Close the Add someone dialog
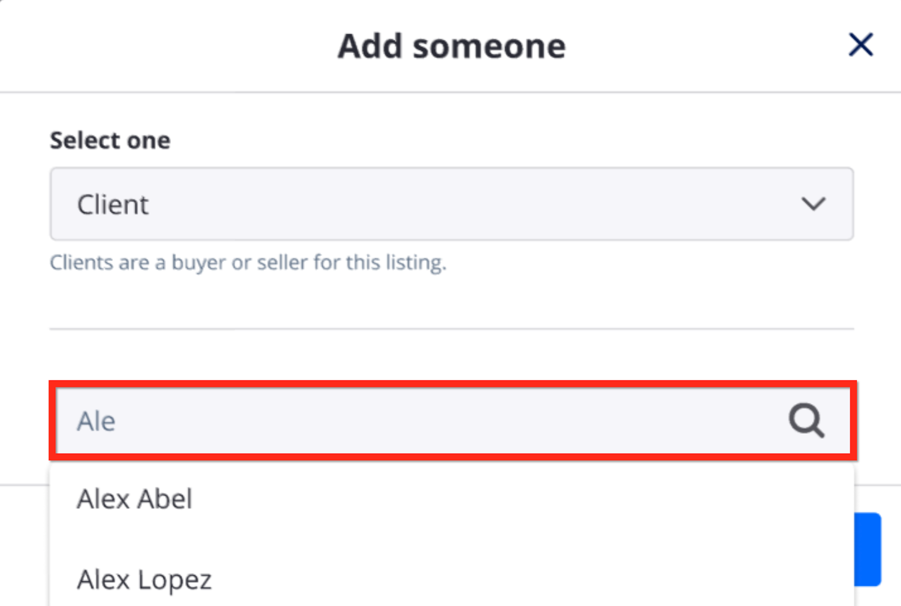The width and height of the screenshot is (901, 606). (860, 44)
